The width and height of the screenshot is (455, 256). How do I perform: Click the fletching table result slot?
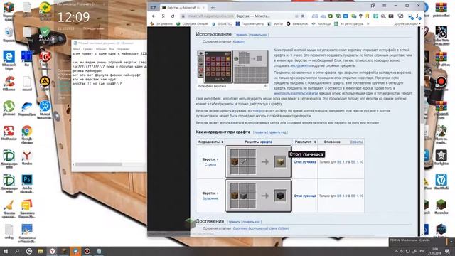pos(280,162)
